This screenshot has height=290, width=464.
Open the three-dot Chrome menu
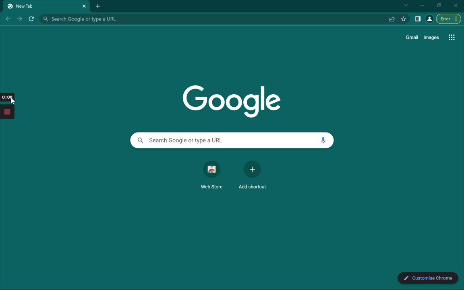coord(456,19)
